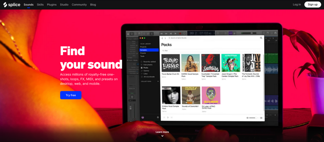Click the back arrow in the Splice app
The image size is (324, 142).
162,38
